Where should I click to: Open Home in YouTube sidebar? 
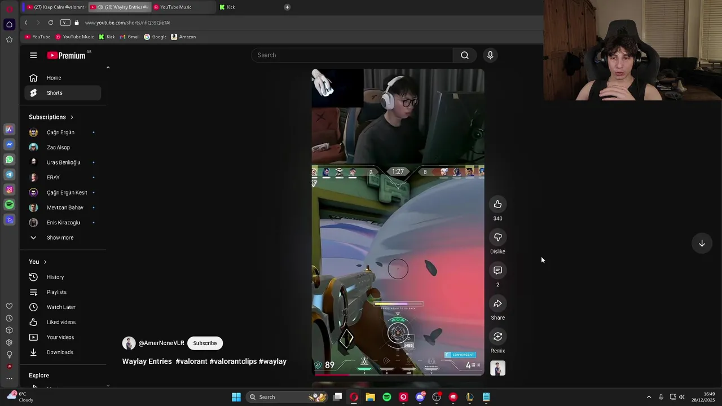coord(63,78)
